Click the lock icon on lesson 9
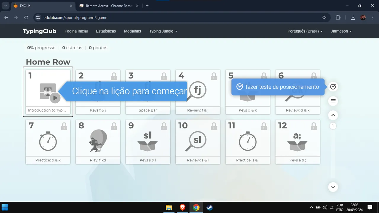Image resolution: width=379 pixels, height=213 pixels. point(164,126)
